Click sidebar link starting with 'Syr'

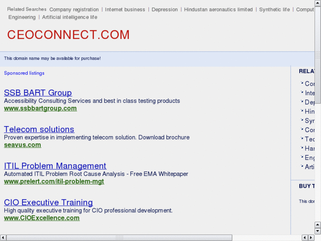tap(310, 121)
